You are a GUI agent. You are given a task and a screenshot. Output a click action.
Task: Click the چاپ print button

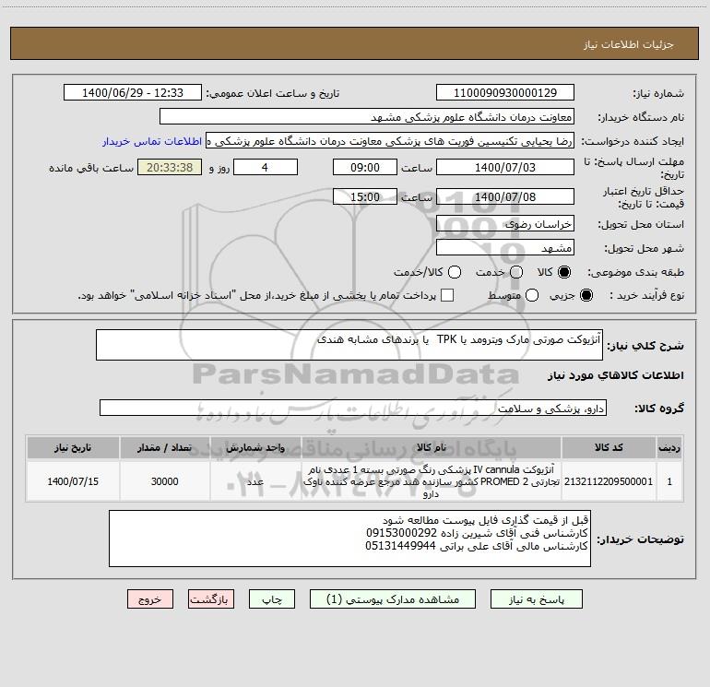tap(272, 599)
